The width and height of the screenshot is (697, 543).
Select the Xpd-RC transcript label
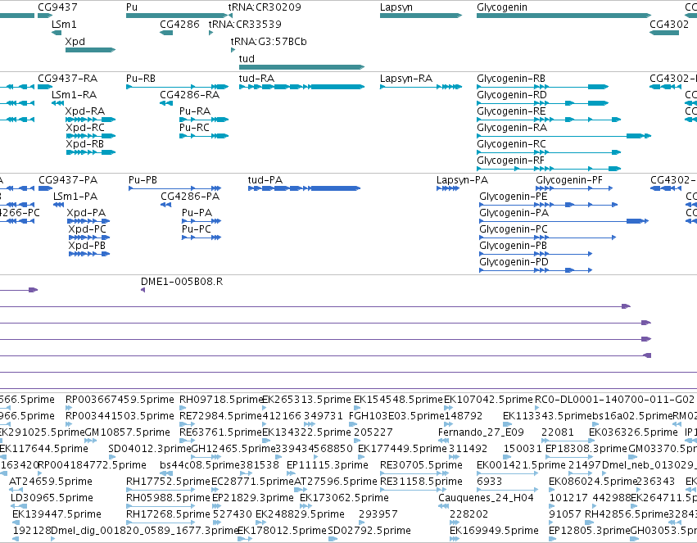tap(85, 128)
